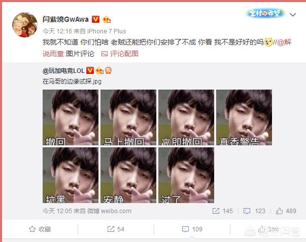Open the comments tab showing 109
The width and height of the screenshot is (306, 242).
pos(192,229)
